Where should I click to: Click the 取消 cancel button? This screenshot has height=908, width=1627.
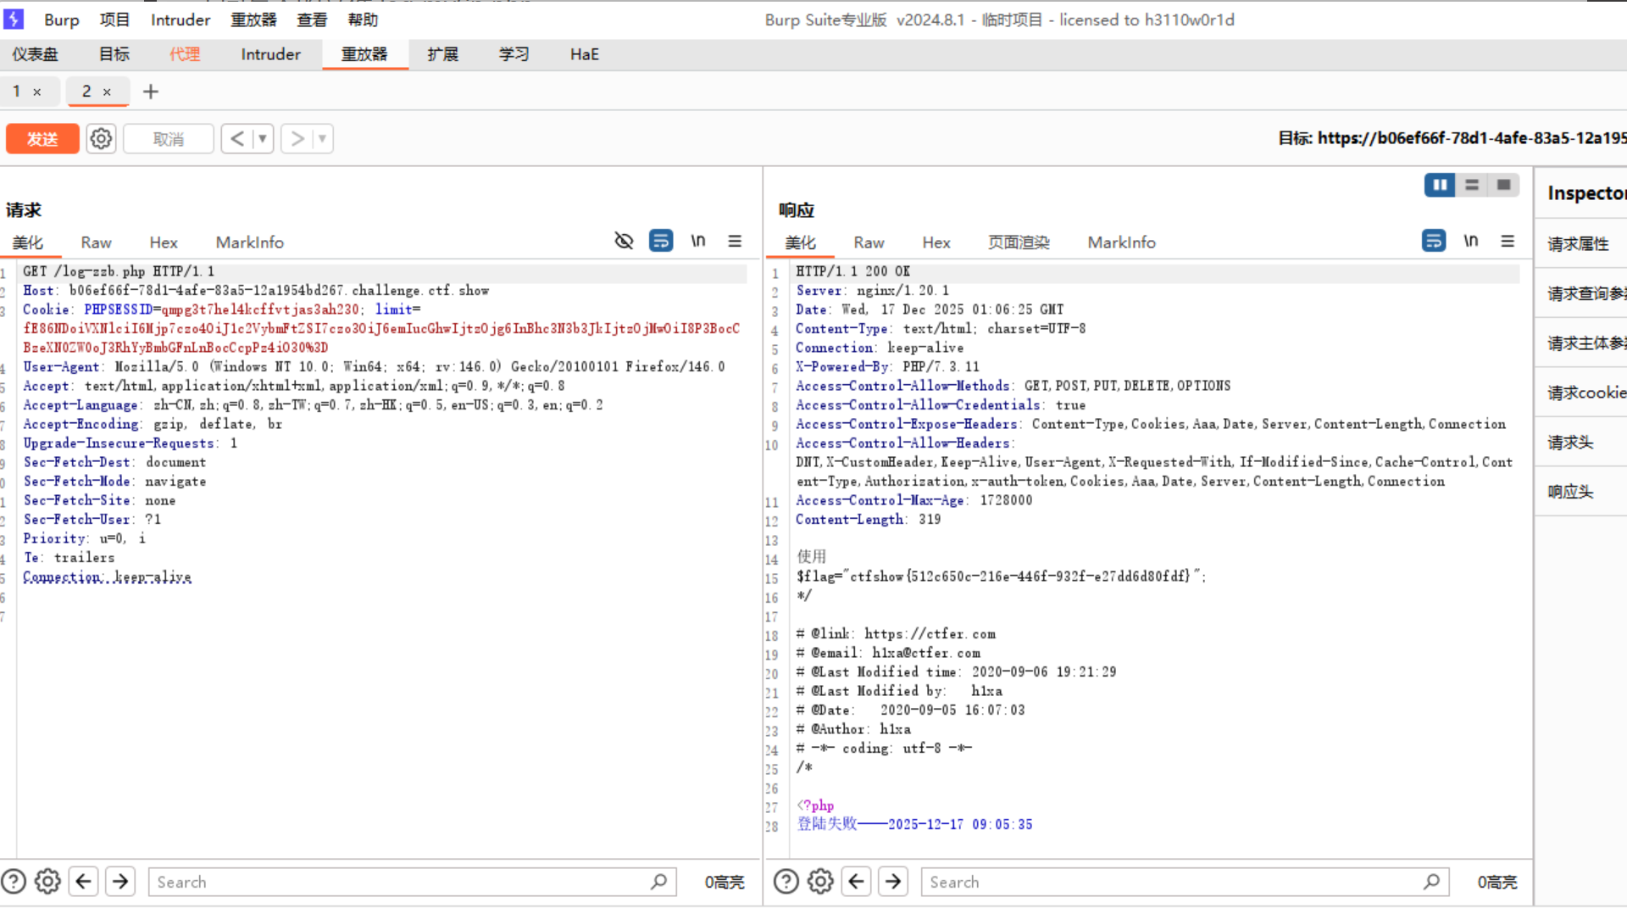pos(168,138)
